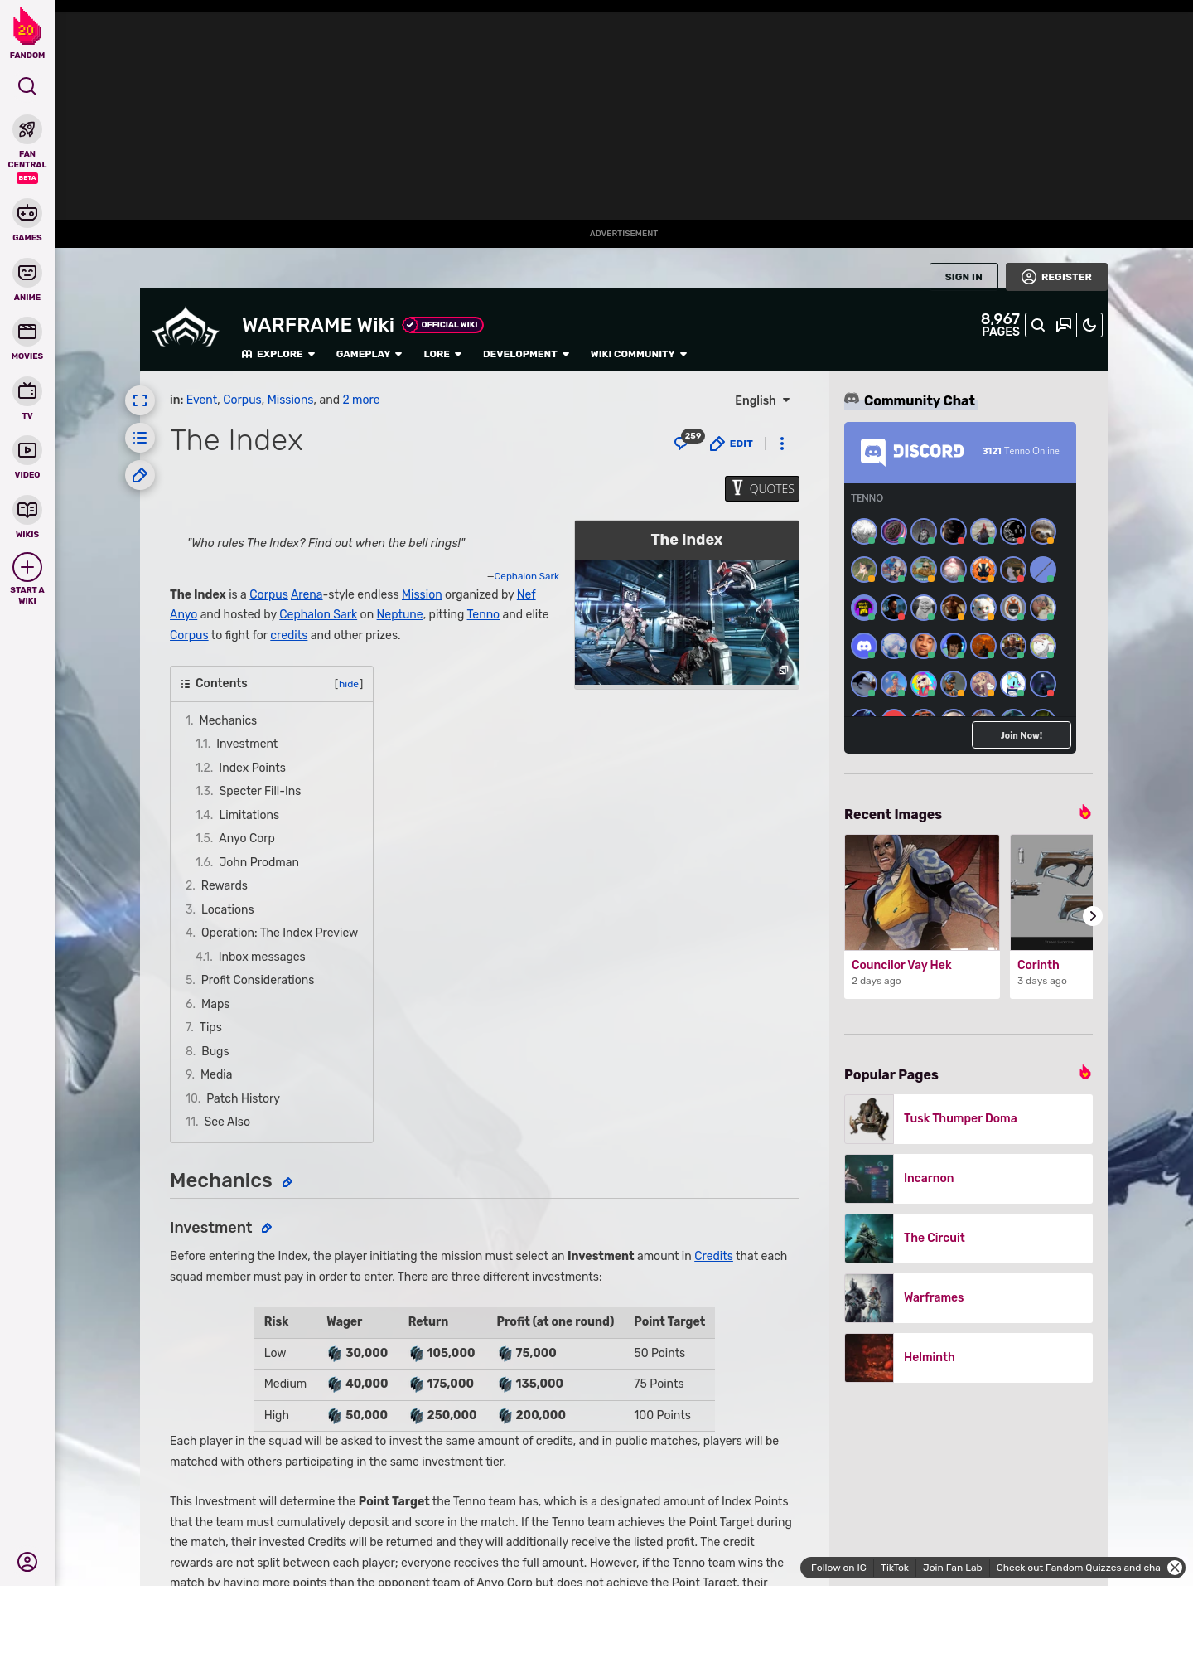Click the Popular Pages flame icon
The height and width of the screenshot is (1658, 1193).
click(1084, 1073)
